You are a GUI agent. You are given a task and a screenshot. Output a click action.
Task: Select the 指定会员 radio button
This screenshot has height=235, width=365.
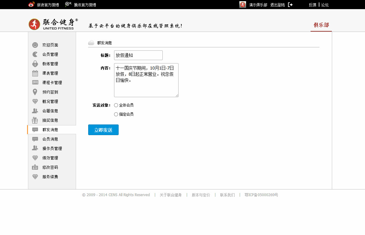click(116, 114)
